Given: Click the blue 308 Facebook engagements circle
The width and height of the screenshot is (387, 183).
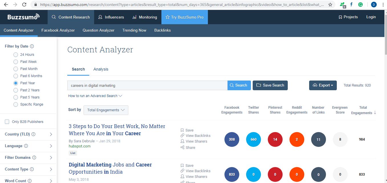Looking at the screenshot, I should 232,139.
